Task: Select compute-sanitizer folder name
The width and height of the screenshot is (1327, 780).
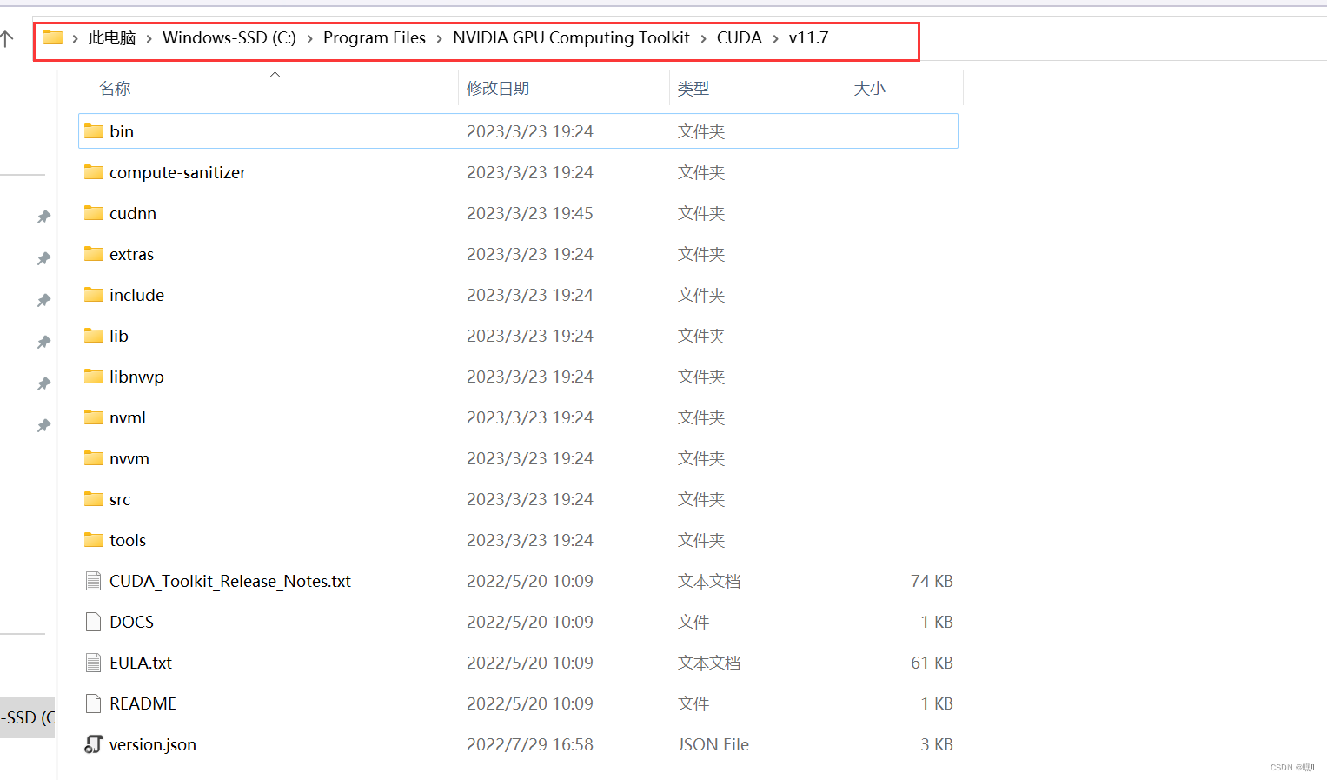Action: pos(177,172)
